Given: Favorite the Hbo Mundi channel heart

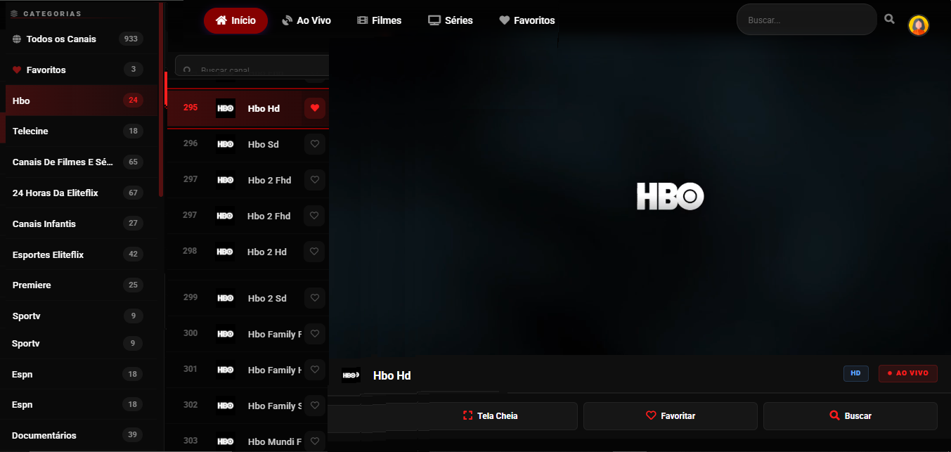Looking at the screenshot, I should point(315,441).
